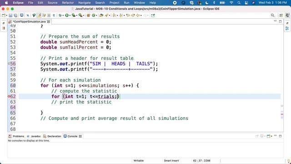Click line 60 for-loop code text
The image size is (291, 164).
click(90, 86)
